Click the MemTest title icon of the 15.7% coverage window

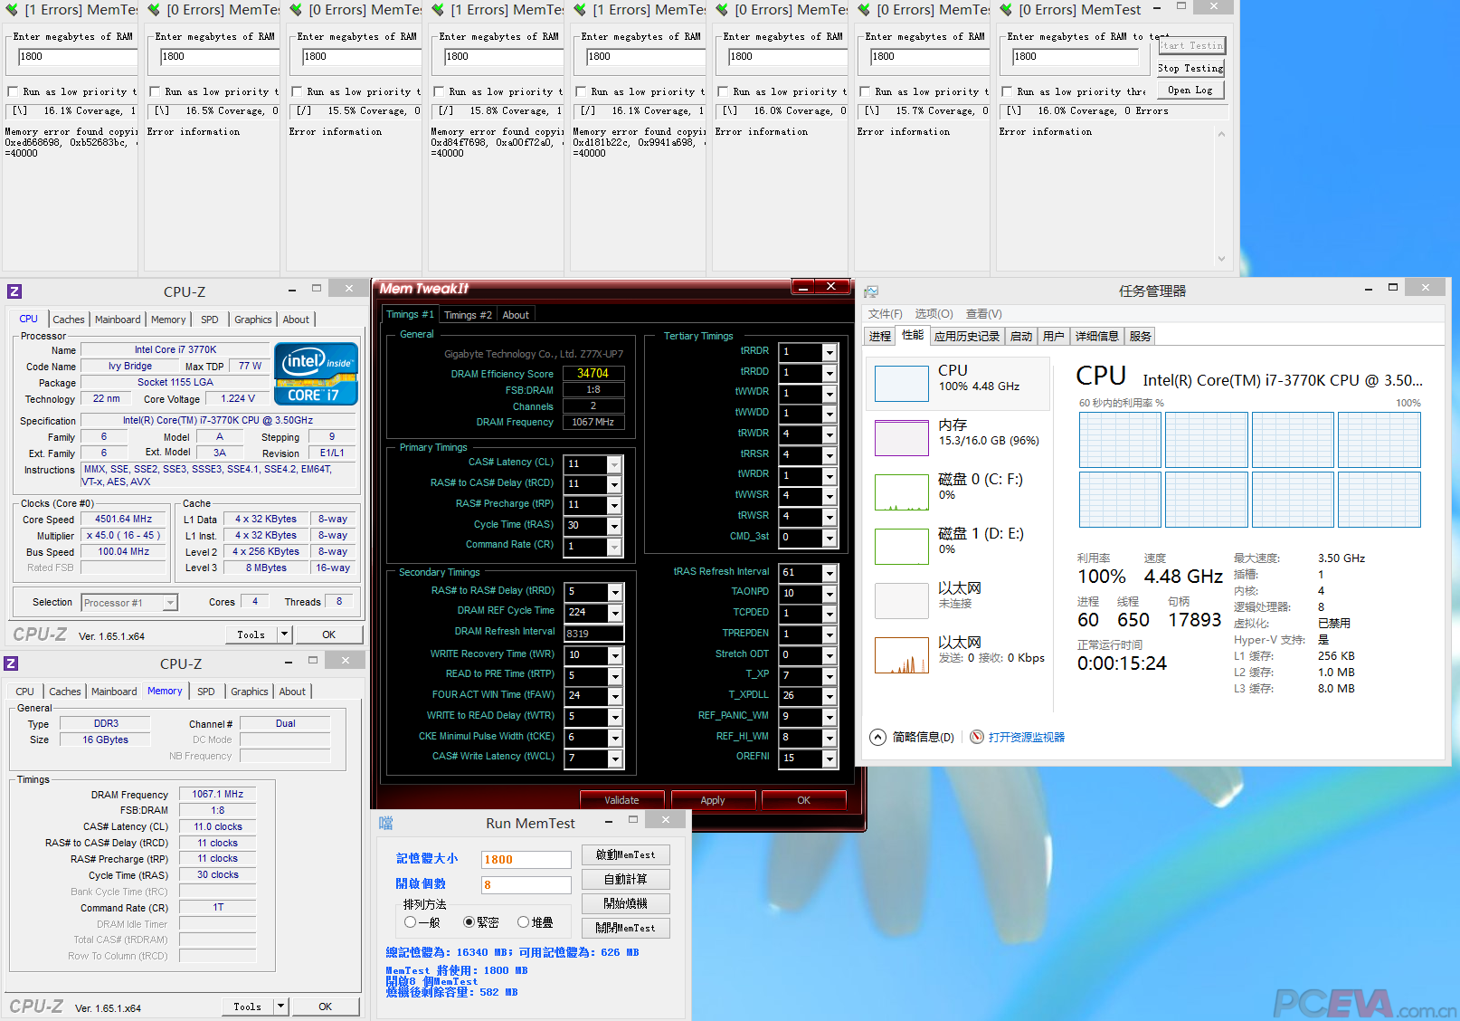click(x=864, y=10)
